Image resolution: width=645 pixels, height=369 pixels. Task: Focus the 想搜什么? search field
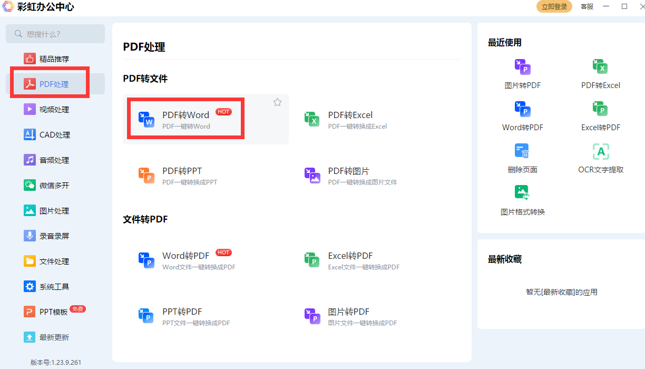[55, 34]
